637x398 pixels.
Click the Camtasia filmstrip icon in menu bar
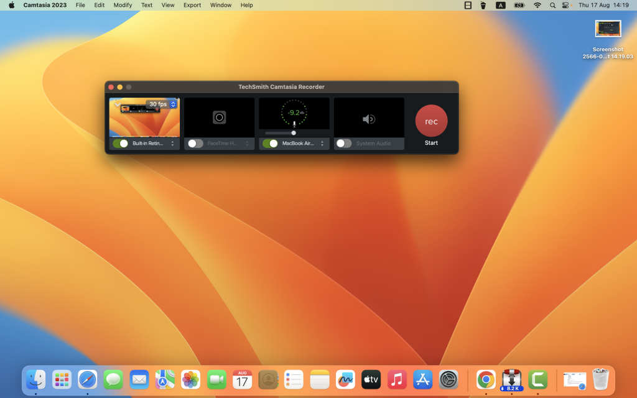pyautogui.click(x=468, y=5)
